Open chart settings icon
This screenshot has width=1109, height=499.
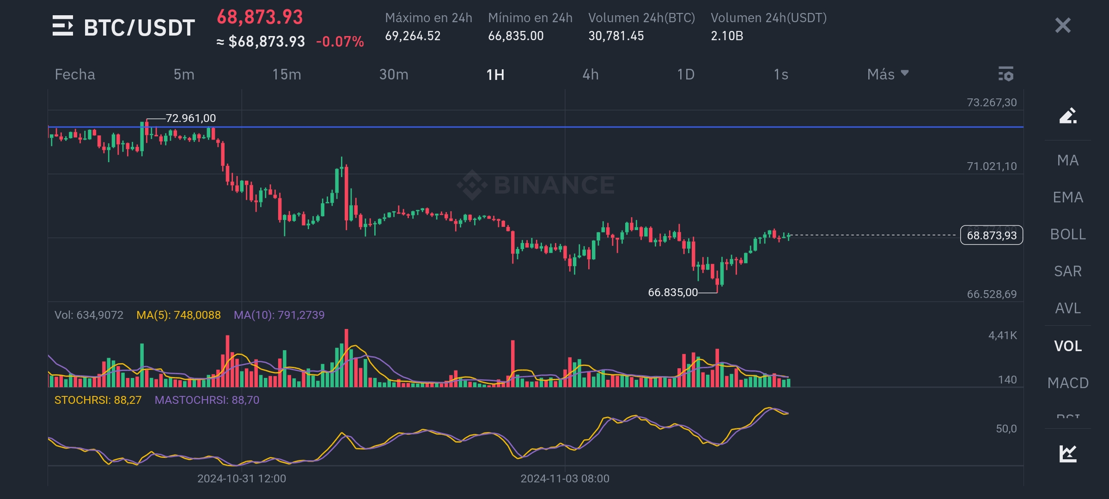pos(1006,74)
